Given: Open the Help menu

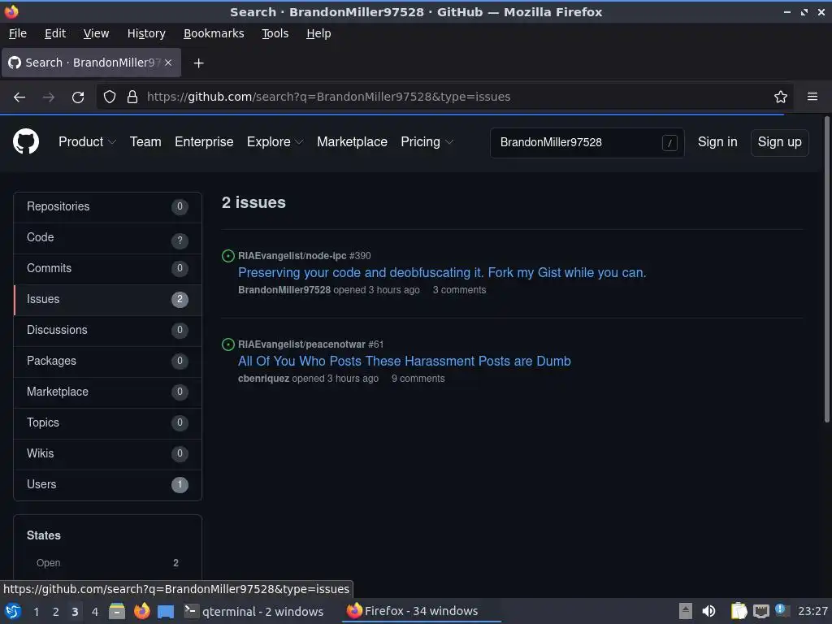Looking at the screenshot, I should pos(318,33).
